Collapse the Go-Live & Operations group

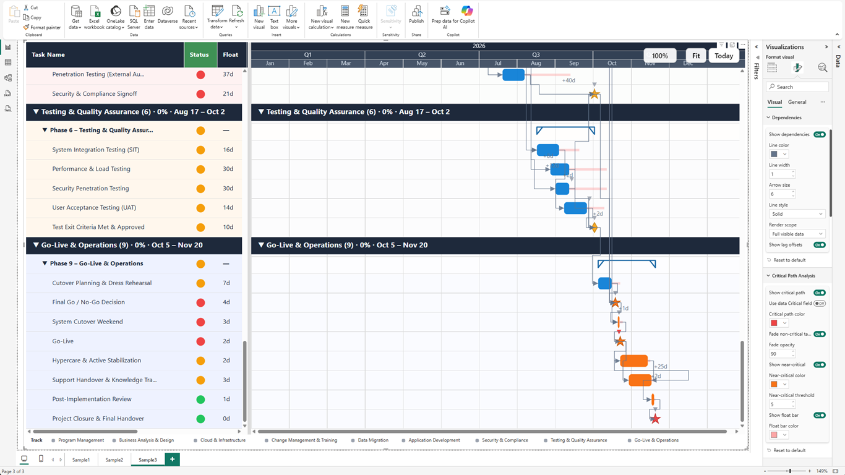(x=36, y=246)
